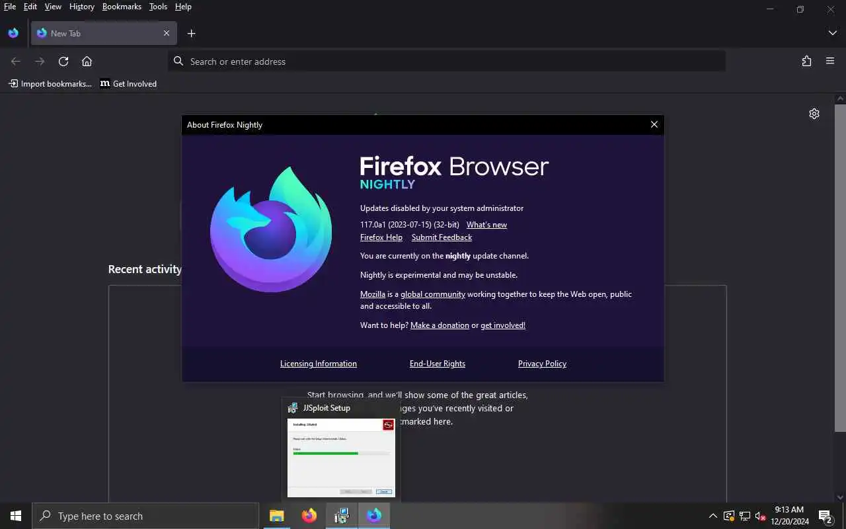Open the Extensions puzzle icon

[x=806, y=61]
